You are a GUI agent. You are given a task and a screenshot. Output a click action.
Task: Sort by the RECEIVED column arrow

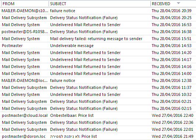pyautogui.click(x=178, y=3)
